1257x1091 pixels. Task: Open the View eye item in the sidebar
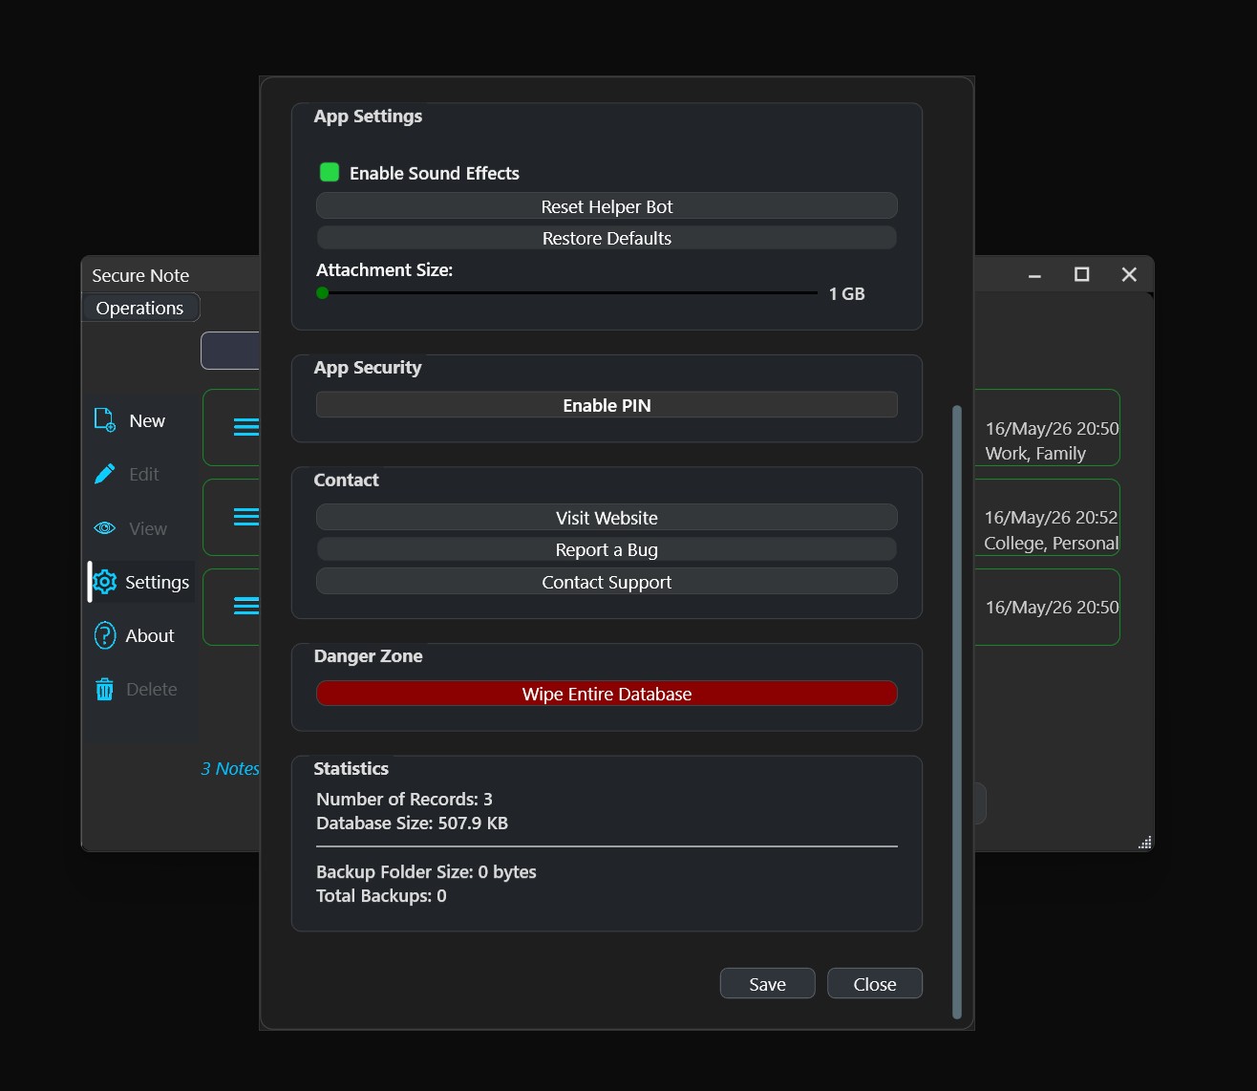131,528
